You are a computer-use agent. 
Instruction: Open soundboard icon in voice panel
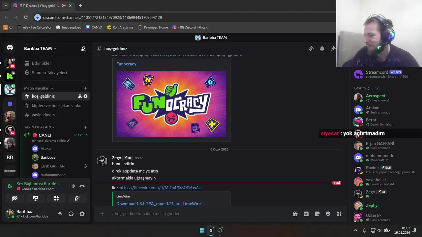tap(77, 198)
